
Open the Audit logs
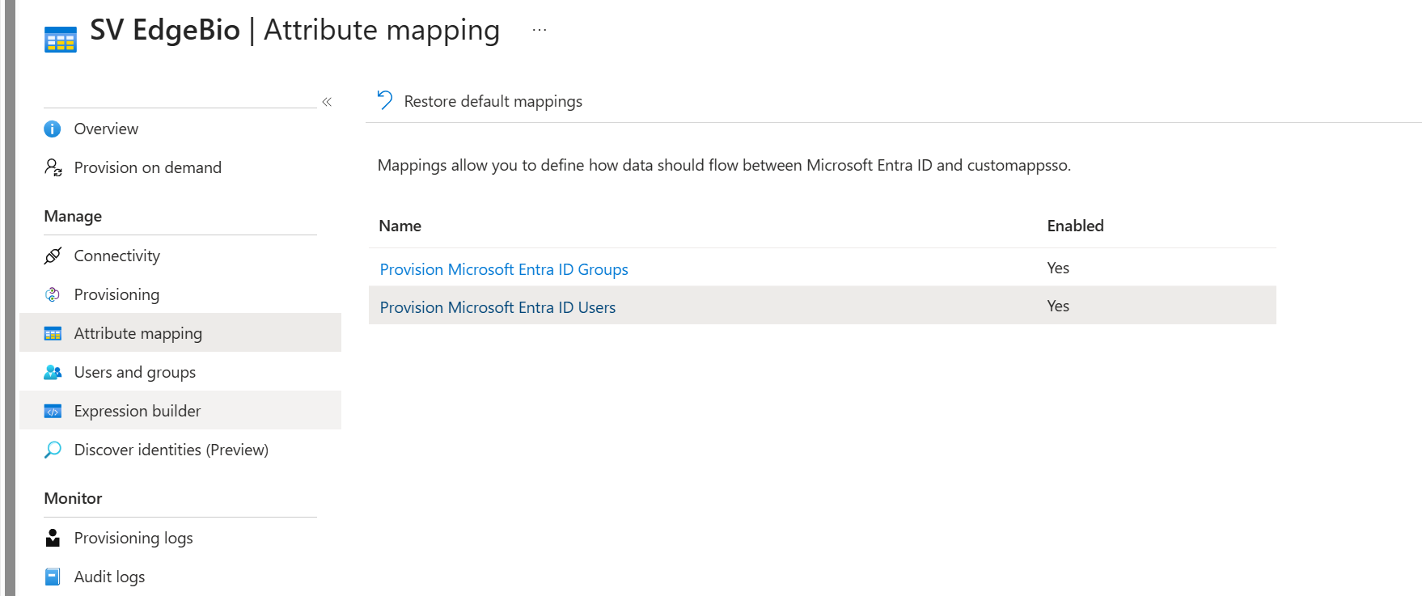click(109, 577)
